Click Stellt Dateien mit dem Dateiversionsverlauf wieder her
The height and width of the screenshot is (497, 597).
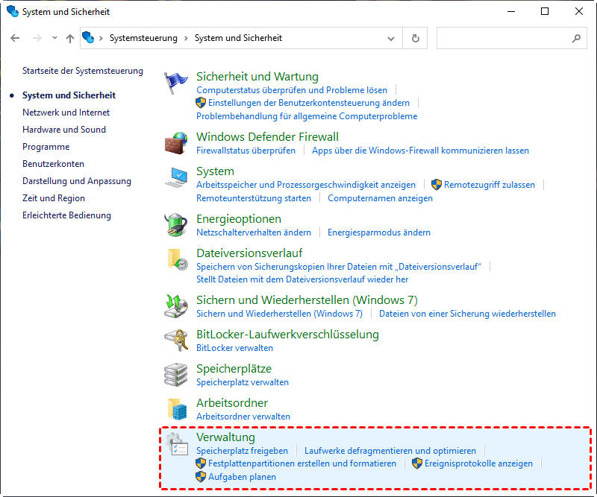[x=302, y=279]
